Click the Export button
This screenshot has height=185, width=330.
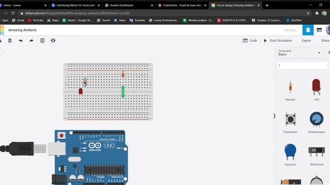coord(306,41)
